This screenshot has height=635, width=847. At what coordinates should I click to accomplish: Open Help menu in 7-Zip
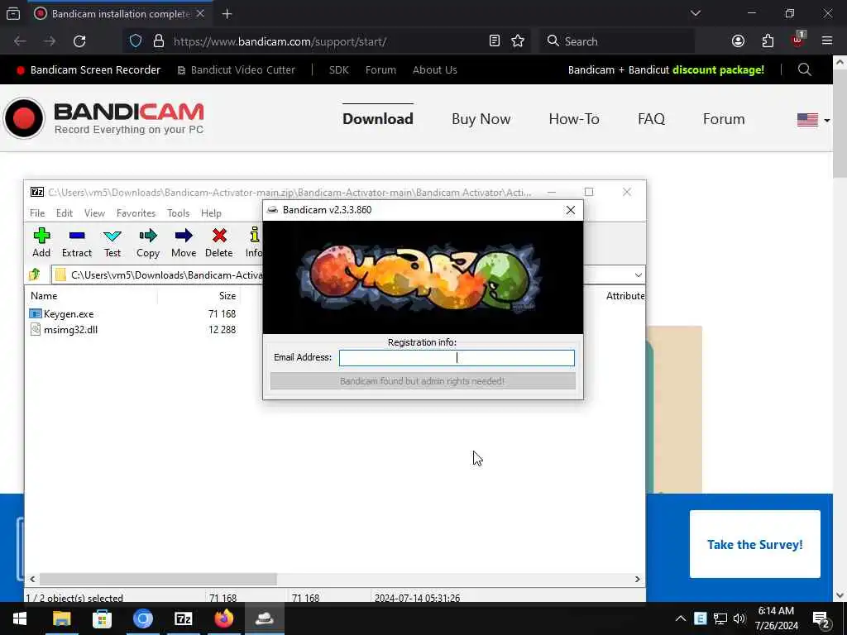[211, 213]
